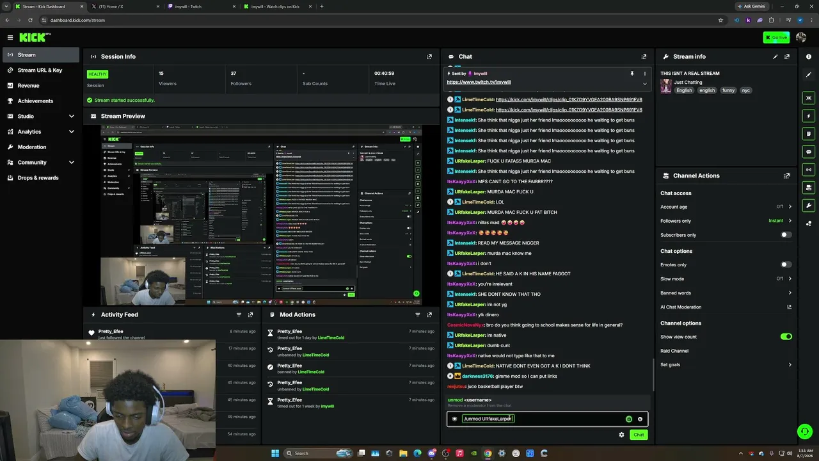This screenshot has width=819, height=461.
Task: Open the Windows Start menu
Action: pyautogui.click(x=275, y=453)
